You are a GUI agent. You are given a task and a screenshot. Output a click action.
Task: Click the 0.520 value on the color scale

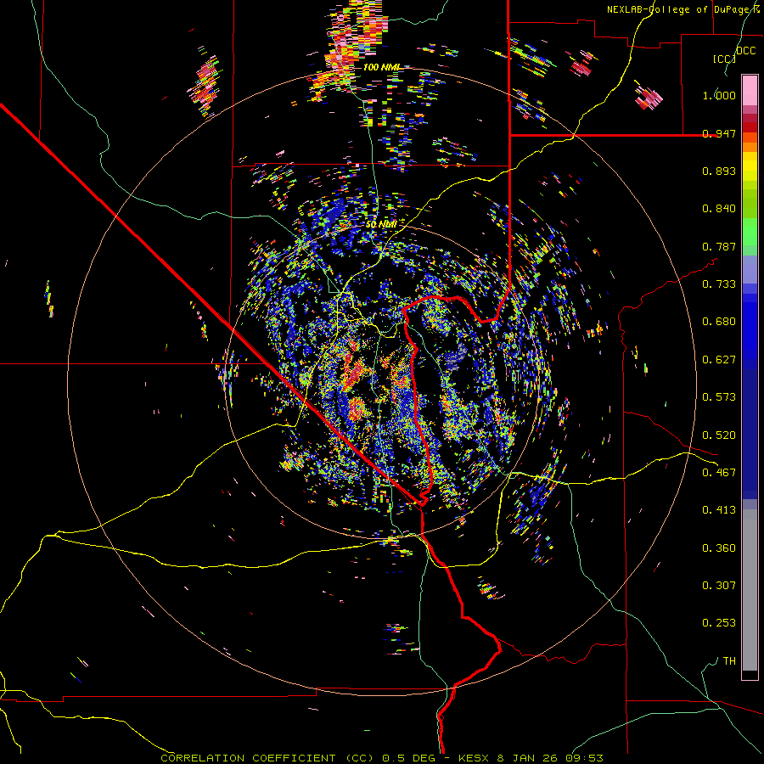pos(719,435)
